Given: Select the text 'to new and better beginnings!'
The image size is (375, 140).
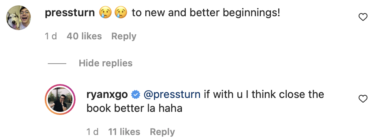Looking at the screenshot, I should coord(206,13).
